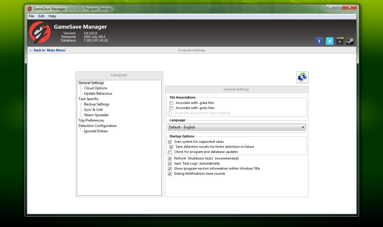The height and width of the screenshot is (227, 383).
Task: Open the Edit menu
Action: 41,16
